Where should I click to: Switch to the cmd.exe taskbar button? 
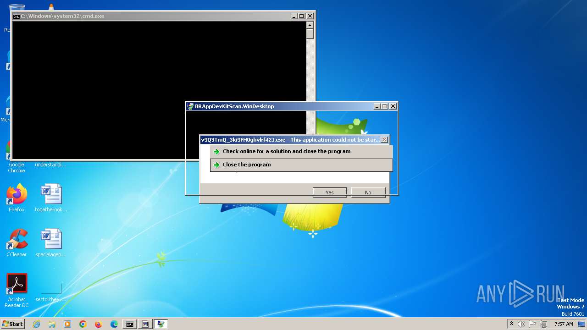(130, 324)
